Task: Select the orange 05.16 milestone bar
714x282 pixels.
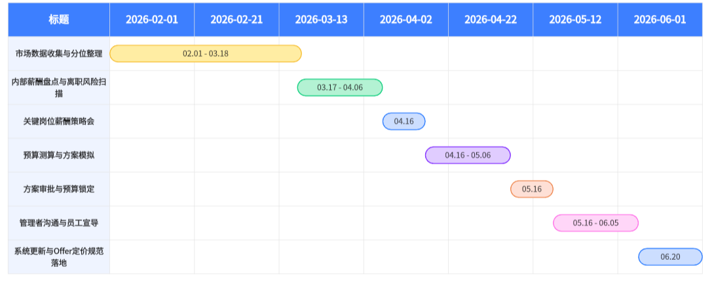Action: [x=532, y=190]
